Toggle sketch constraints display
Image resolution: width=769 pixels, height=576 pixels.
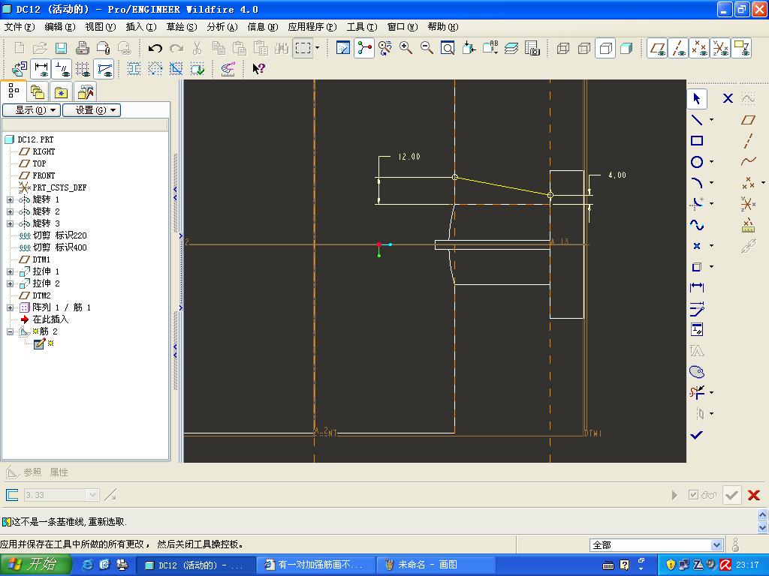coord(62,68)
